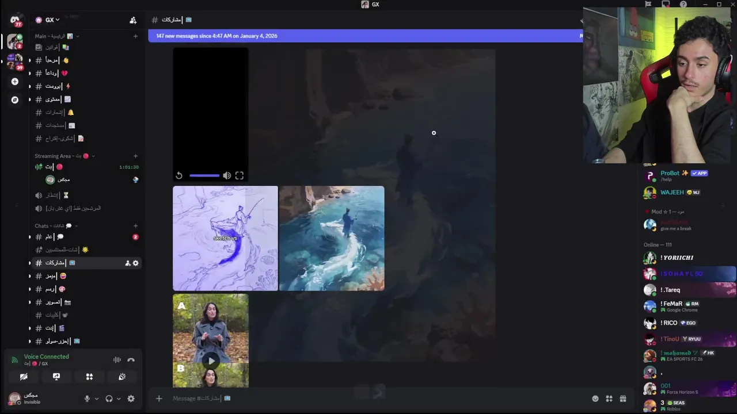The height and width of the screenshot is (414, 737).
Task: Play the woman in forest video
Action: point(211,361)
